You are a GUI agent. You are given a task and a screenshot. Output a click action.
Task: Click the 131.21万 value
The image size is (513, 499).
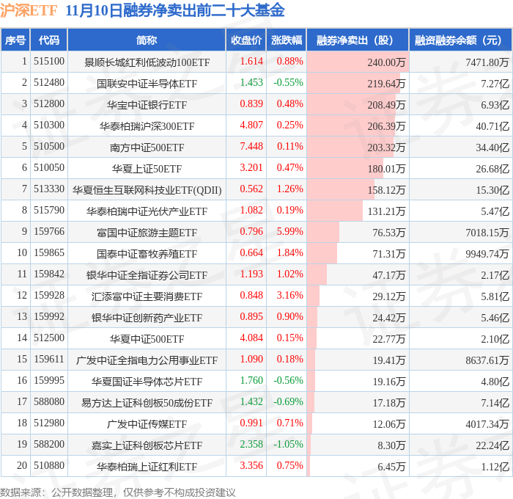(386, 211)
